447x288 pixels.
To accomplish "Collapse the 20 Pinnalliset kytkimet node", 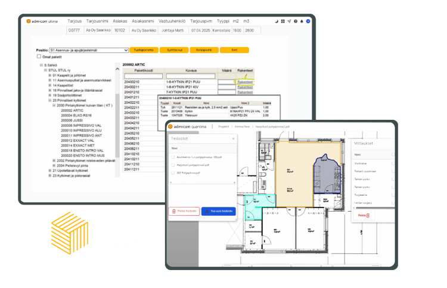I will [49, 101].
